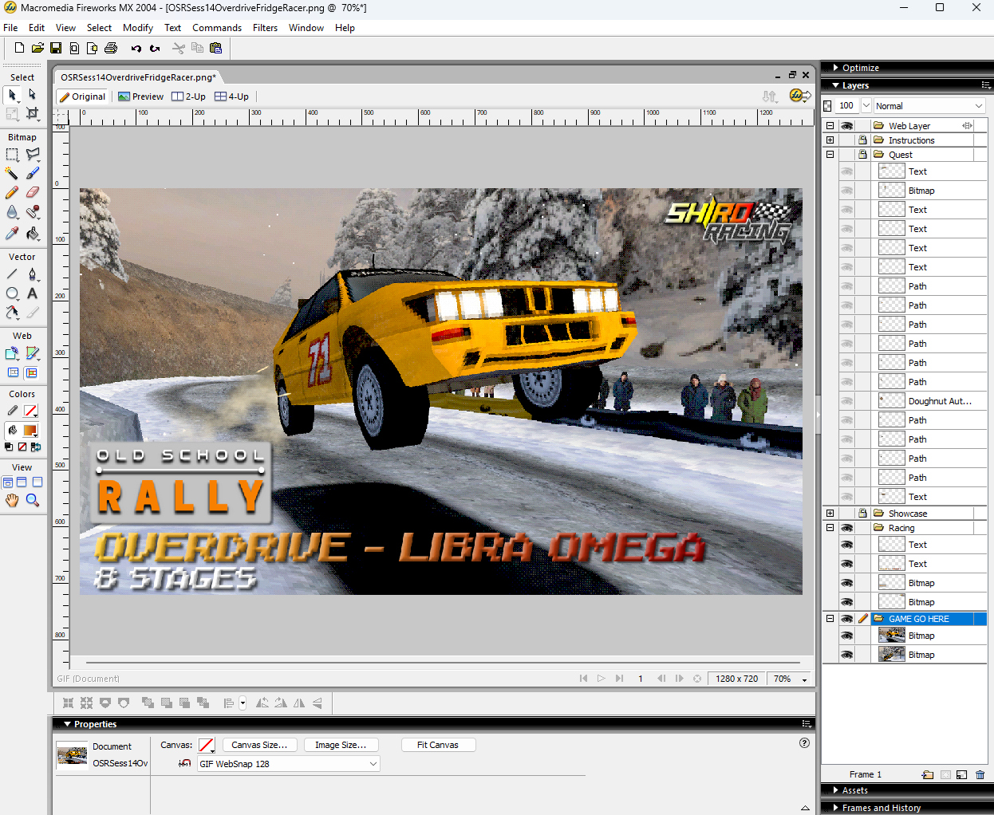Activate the Zoom magnifier tool
The width and height of the screenshot is (994, 815).
[33, 500]
